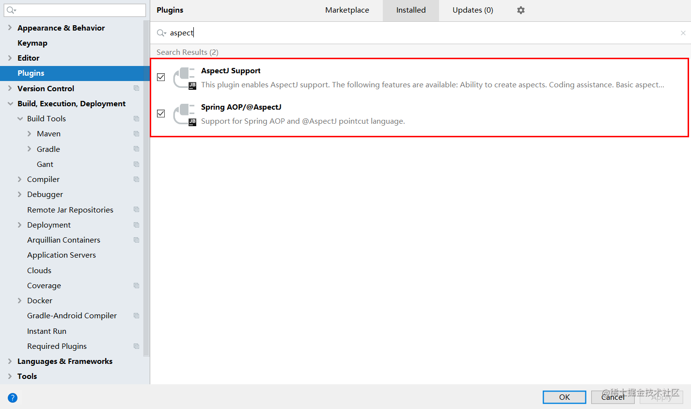
Task: Click the OK button
Action: click(565, 397)
